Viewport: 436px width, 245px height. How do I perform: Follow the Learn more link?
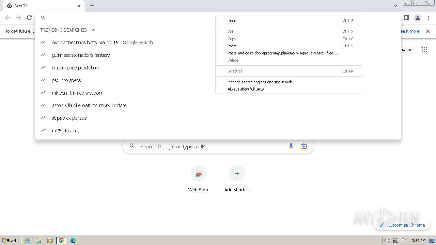point(410,31)
